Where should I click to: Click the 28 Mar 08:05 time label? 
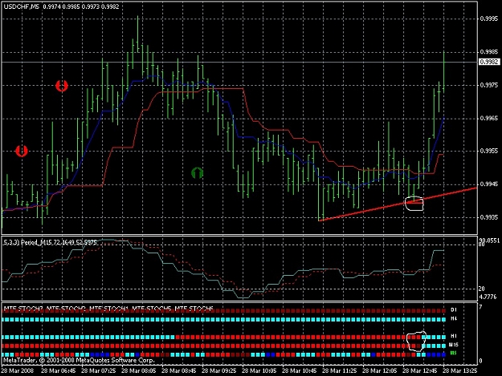[x=139, y=371]
